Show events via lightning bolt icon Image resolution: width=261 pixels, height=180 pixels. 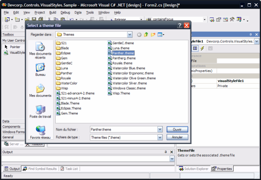click(202, 48)
